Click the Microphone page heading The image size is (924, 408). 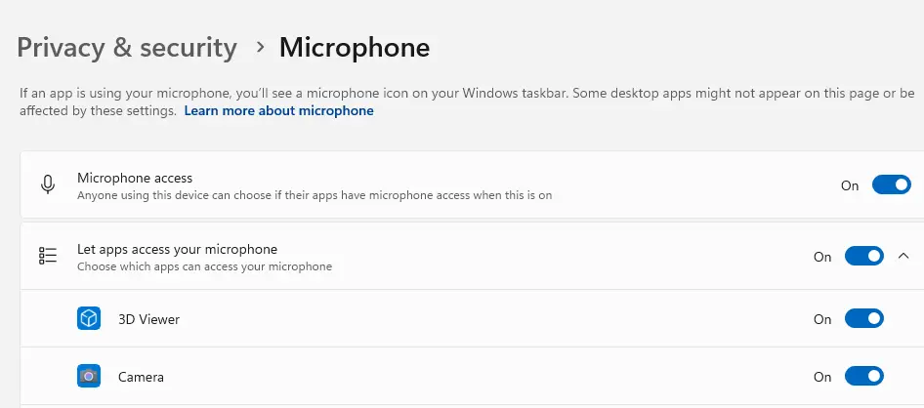click(354, 47)
